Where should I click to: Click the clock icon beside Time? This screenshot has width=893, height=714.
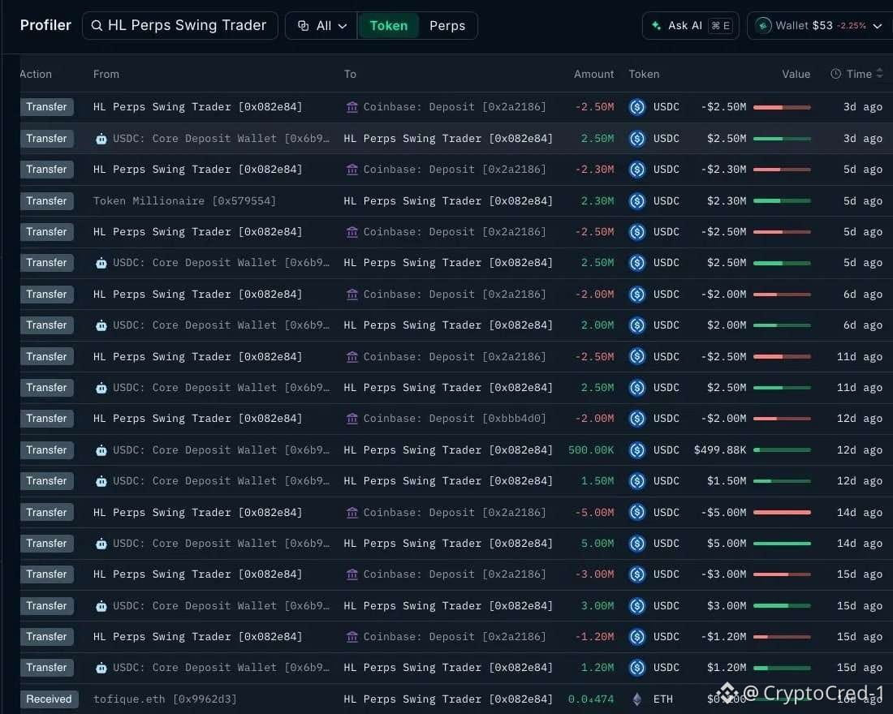pos(835,74)
